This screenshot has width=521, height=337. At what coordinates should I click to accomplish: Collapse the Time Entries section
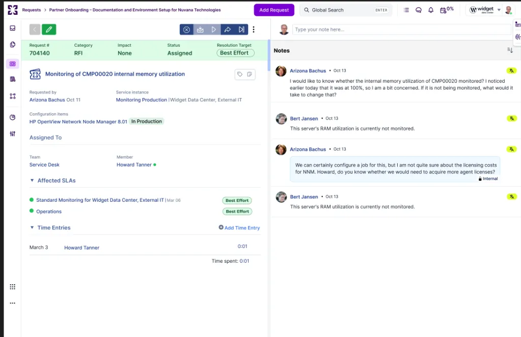click(x=32, y=228)
